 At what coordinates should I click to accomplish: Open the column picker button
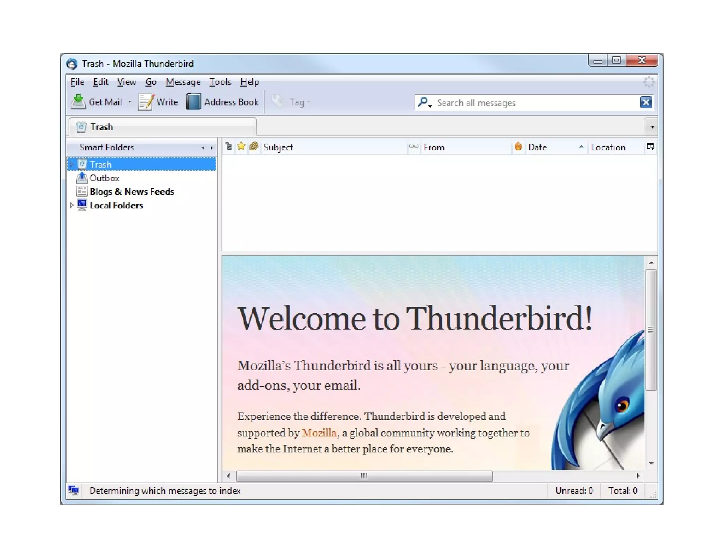(650, 147)
